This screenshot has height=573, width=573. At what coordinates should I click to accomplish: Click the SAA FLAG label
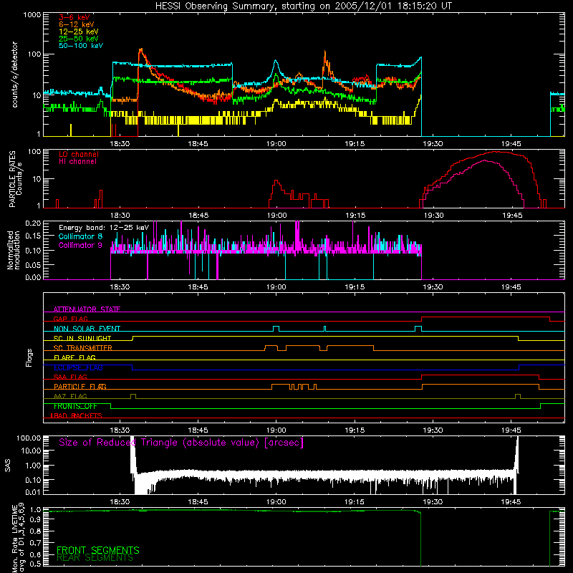point(70,377)
